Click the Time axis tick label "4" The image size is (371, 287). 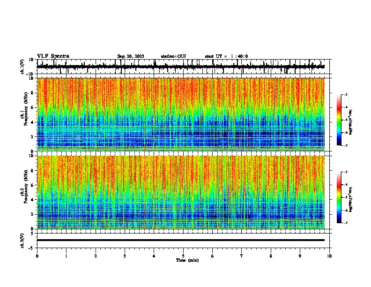click(154, 256)
